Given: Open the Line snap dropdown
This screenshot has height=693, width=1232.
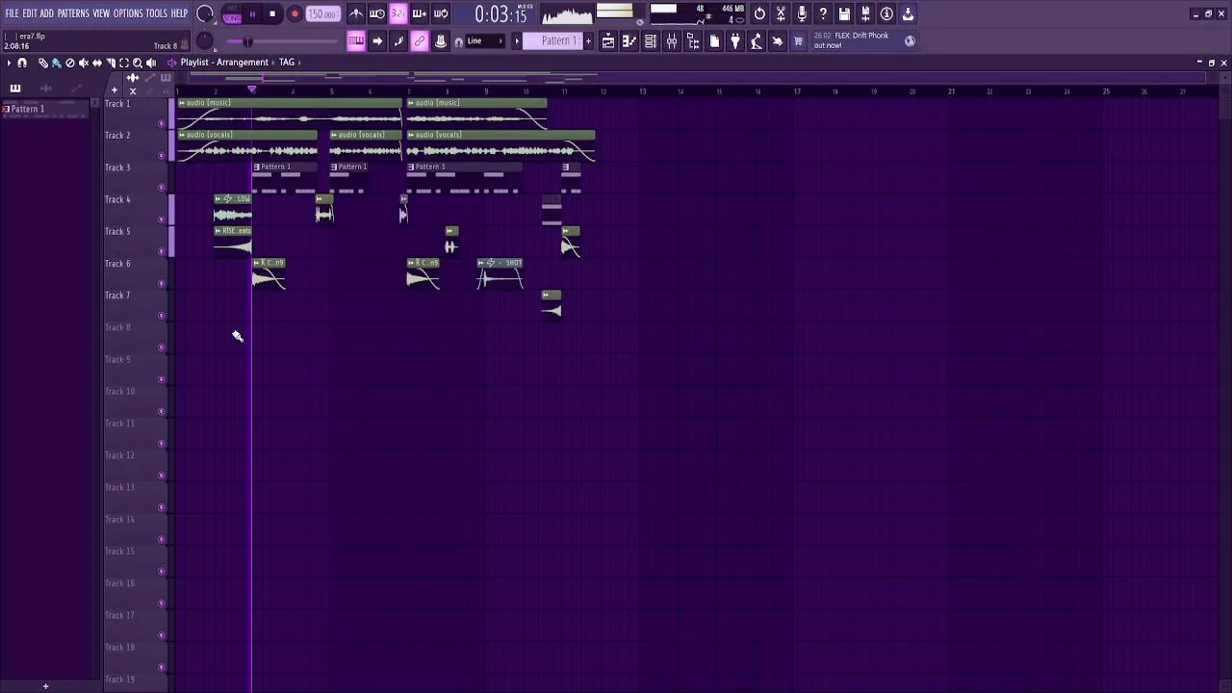Looking at the screenshot, I should click(485, 40).
